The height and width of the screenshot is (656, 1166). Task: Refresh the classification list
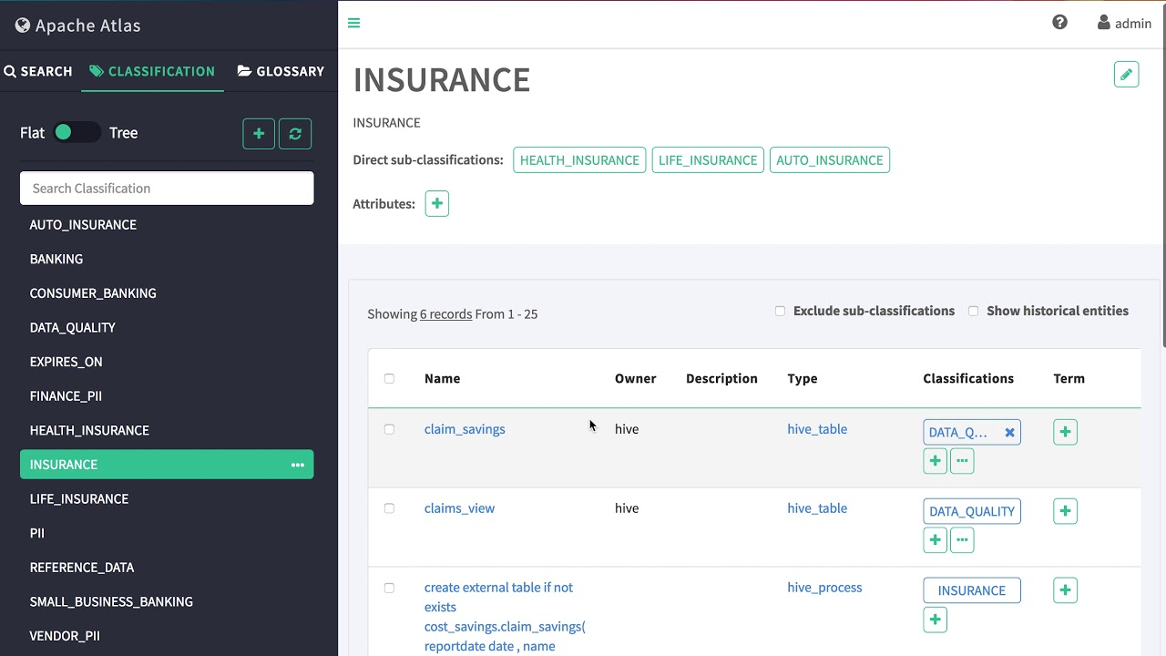pyautogui.click(x=294, y=133)
